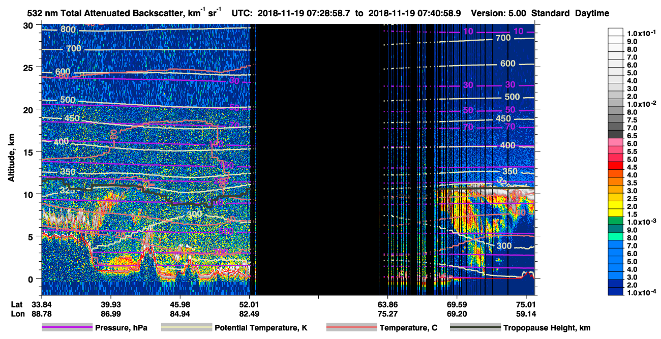Click the 3.5 color bar label
The image size is (661, 339).
tap(633, 183)
